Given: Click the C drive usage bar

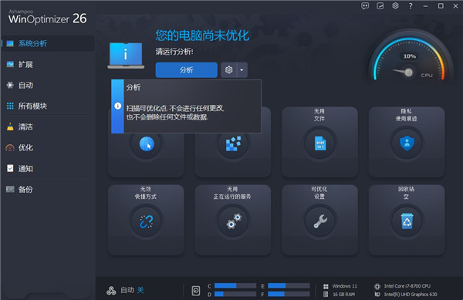Looking at the screenshot, I should pos(235,285).
